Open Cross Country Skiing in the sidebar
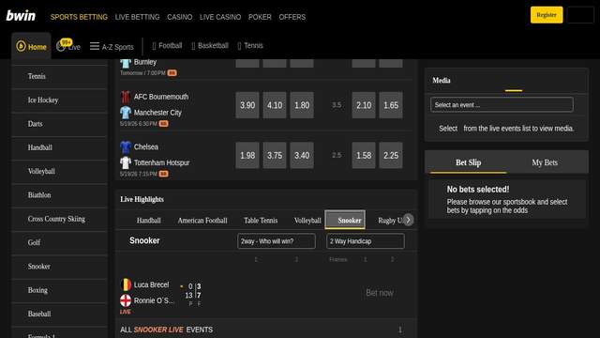The height and width of the screenshot is (338, 600). (60, 219)
